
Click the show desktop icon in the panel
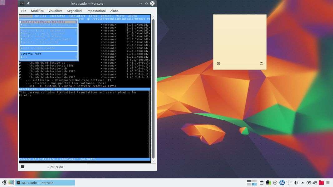click(11, 183)
